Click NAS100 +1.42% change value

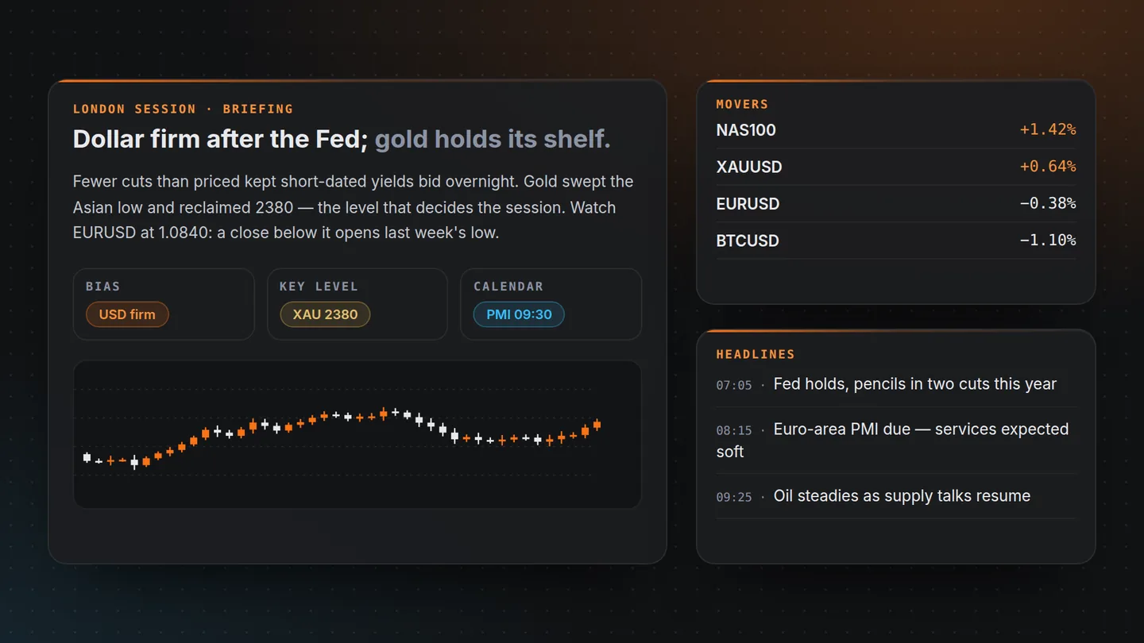(1048, 129)
